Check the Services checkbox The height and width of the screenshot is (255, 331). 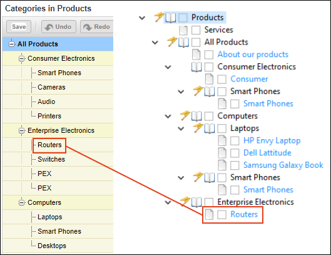[196, 30]
